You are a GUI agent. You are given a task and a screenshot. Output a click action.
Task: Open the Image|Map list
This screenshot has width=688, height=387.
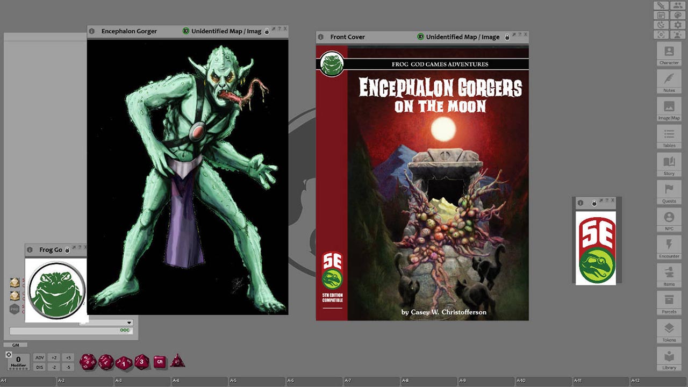(x=669, y=109)
